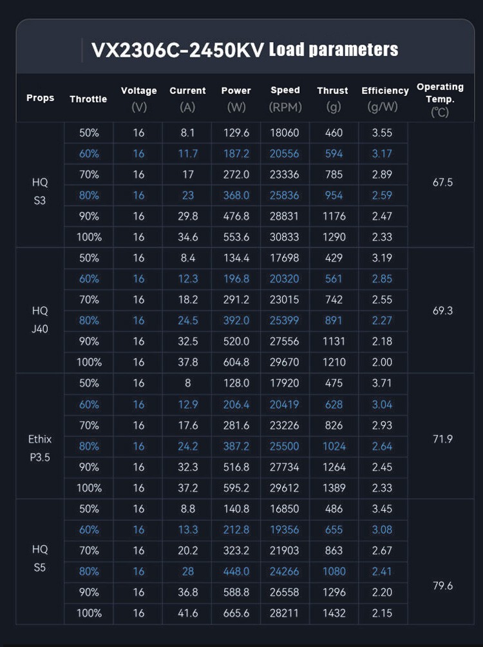Select the 79.6 operating temperature value
The height and width of the screenshot is (647, 483).
[x=442, y=586]
